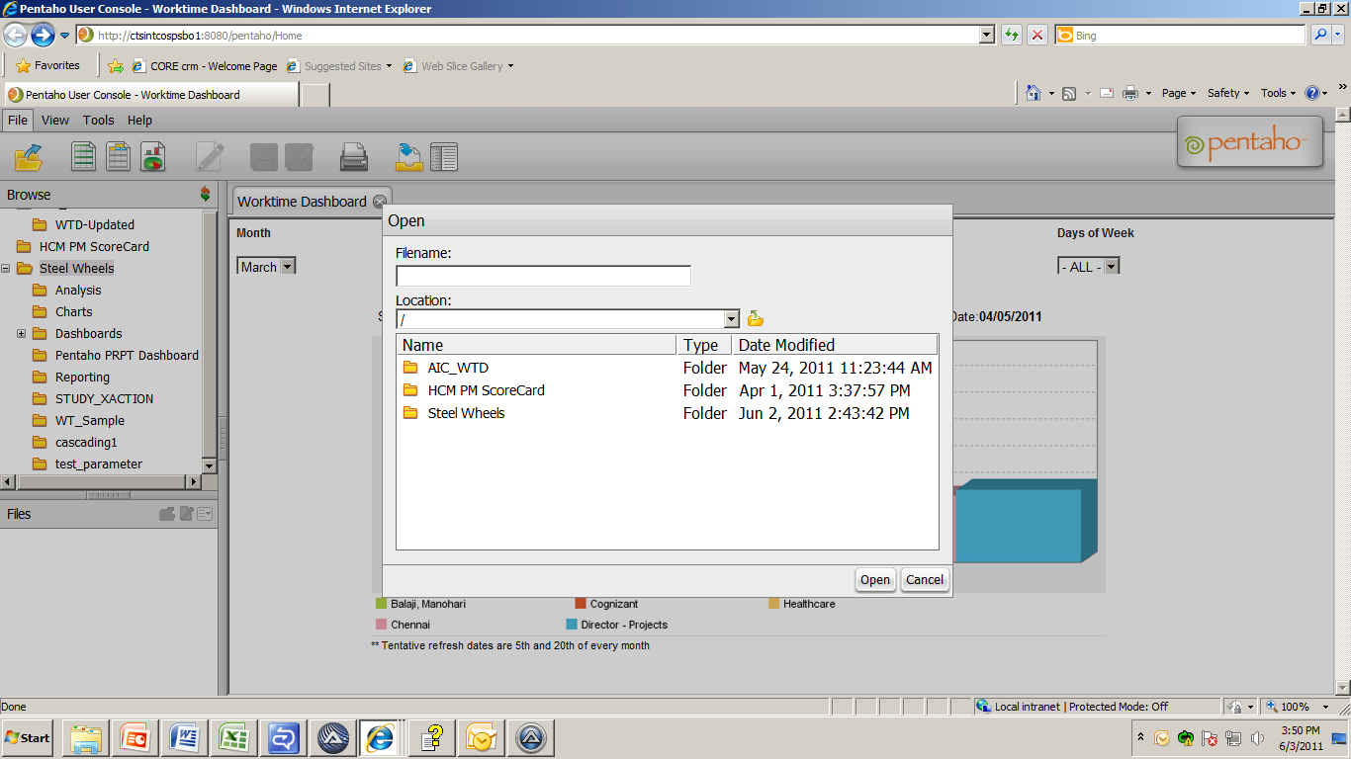Open the Help menu

point(139,120)
